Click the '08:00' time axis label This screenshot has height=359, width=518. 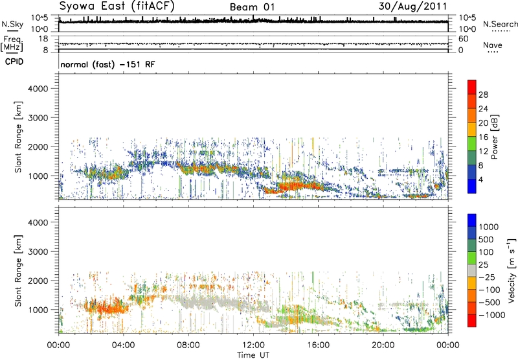188,345
